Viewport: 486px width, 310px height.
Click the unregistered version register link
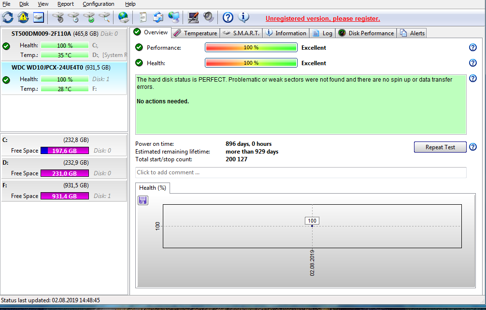pos(323,19)
